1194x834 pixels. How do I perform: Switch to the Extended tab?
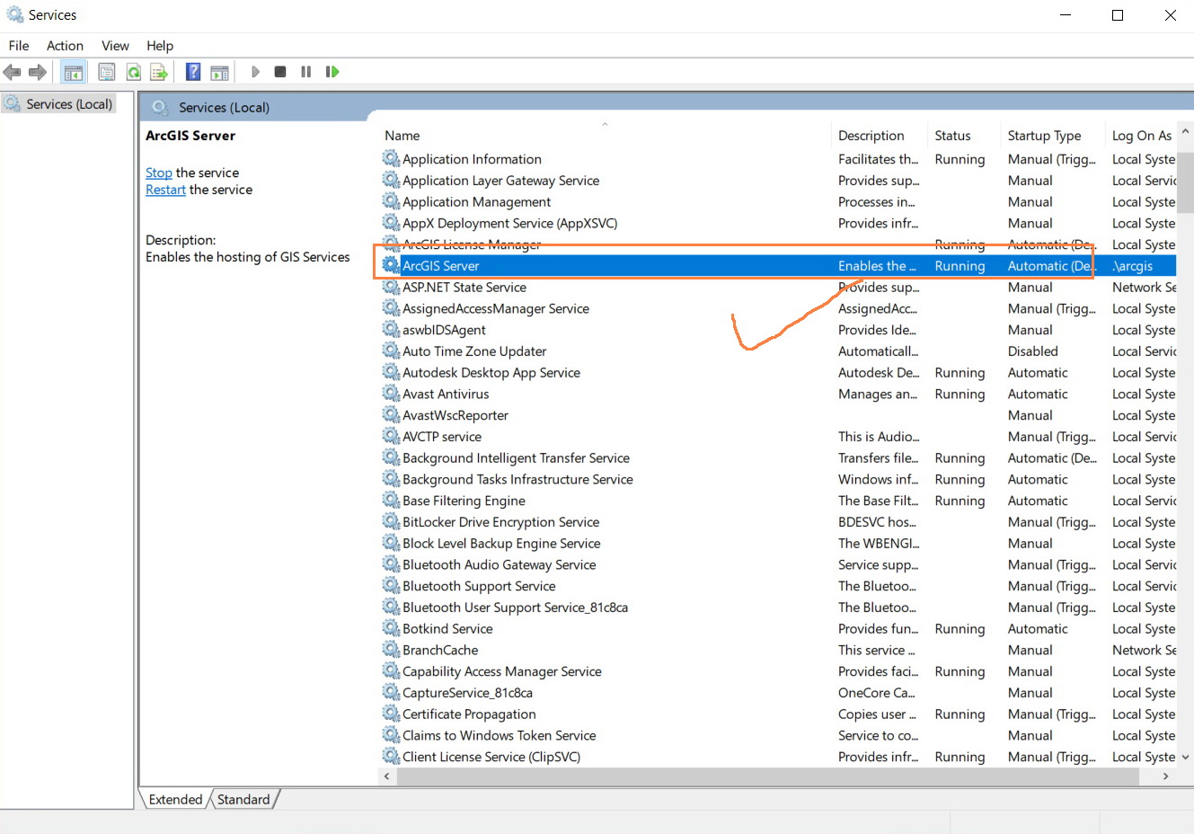click(x=175, y=799)
